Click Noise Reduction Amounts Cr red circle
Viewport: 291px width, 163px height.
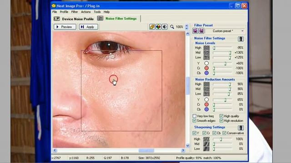coord(206,105)
